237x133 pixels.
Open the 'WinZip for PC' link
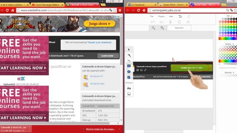point(97,76)
